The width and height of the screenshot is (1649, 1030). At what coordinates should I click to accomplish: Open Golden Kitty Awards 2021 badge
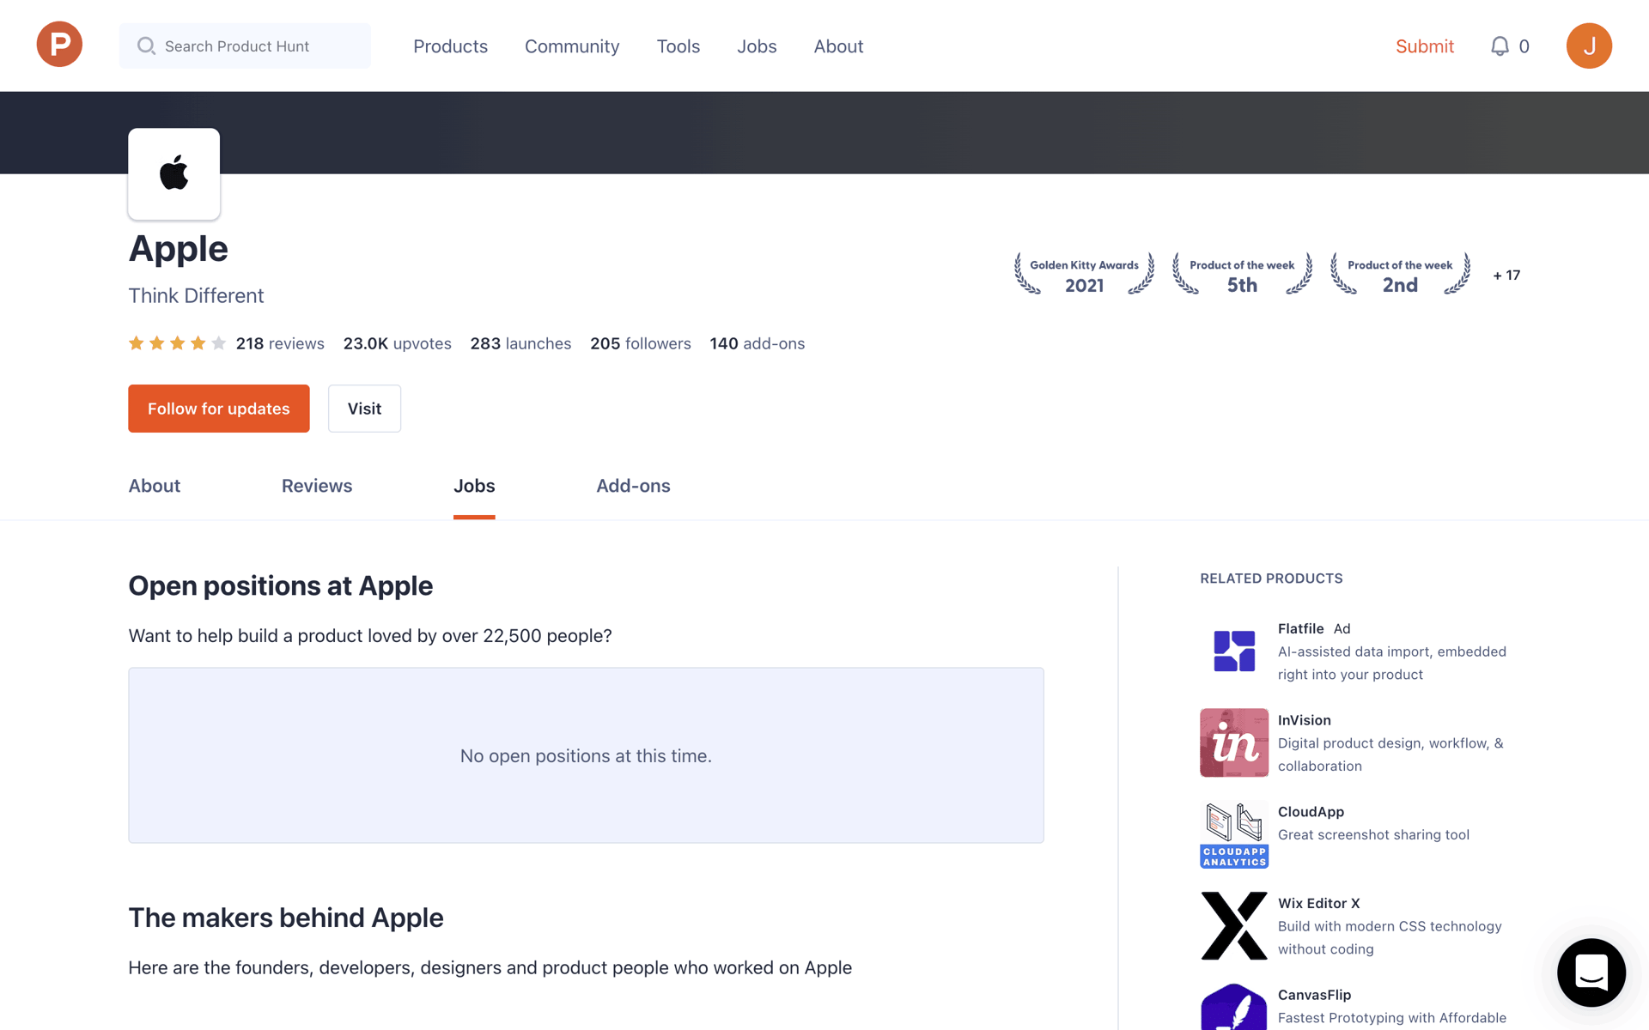click(1084, 275)
